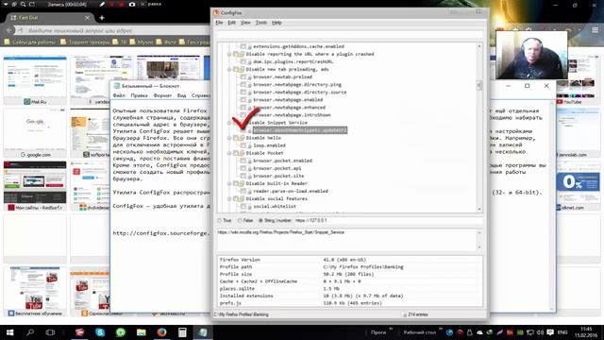Open ConfigFox Tools menu
604x340 pixels.
(x=260, y=23)
